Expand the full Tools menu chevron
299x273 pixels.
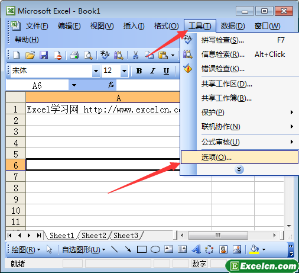239,169
